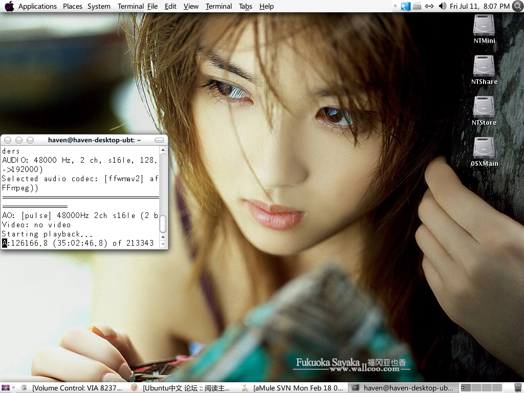Open the Terminal menu between View and Tabs
Screen dimensions: 524x393
(x=219, y=6)
